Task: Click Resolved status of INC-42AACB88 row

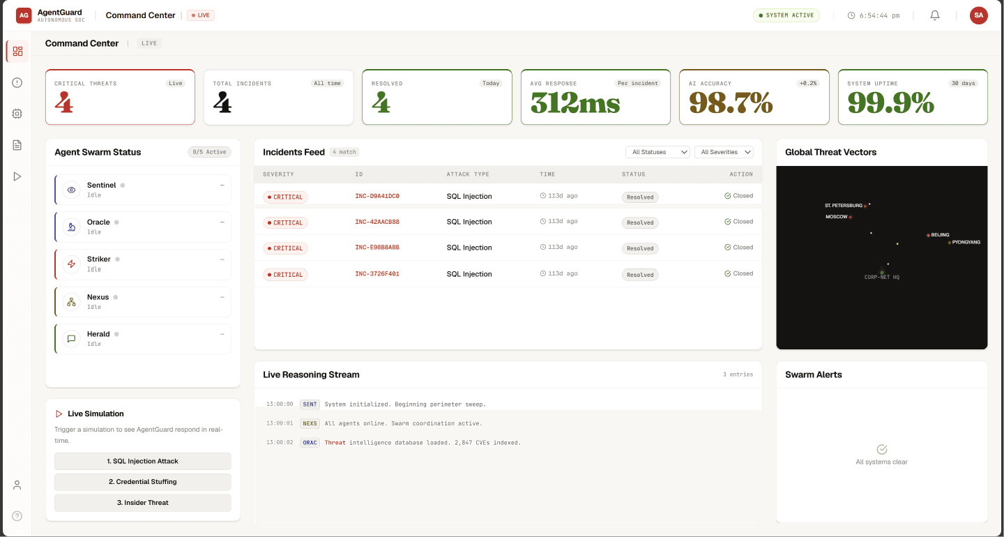Action: (640, 222)
